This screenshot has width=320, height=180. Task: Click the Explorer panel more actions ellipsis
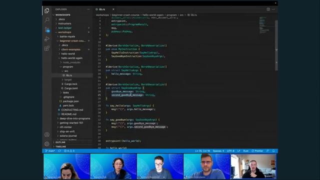(88, 9)
